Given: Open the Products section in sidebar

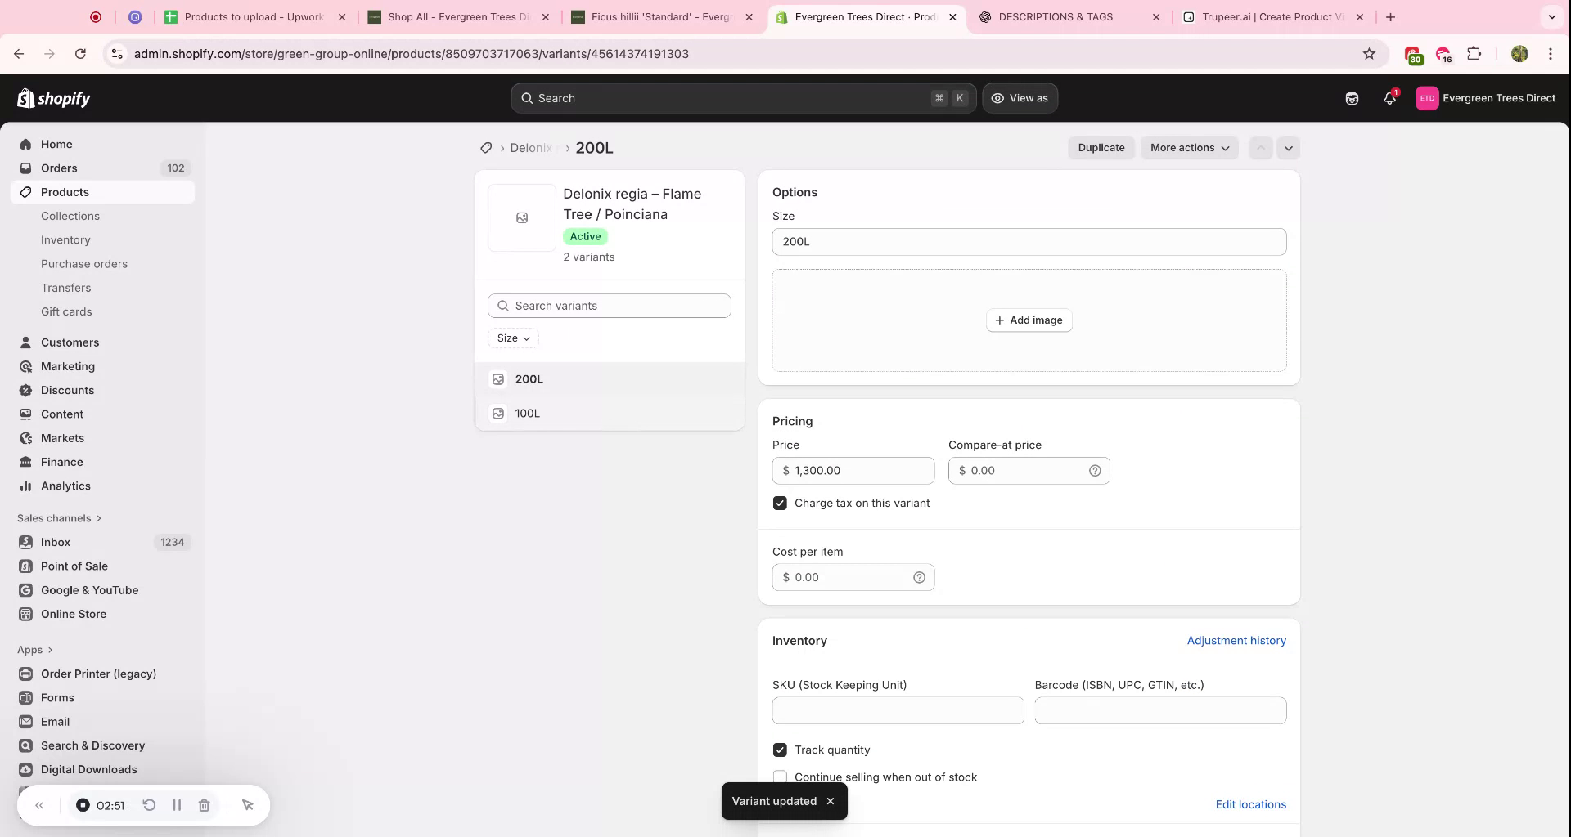Looking at the screenshot, I should [65, 191].
